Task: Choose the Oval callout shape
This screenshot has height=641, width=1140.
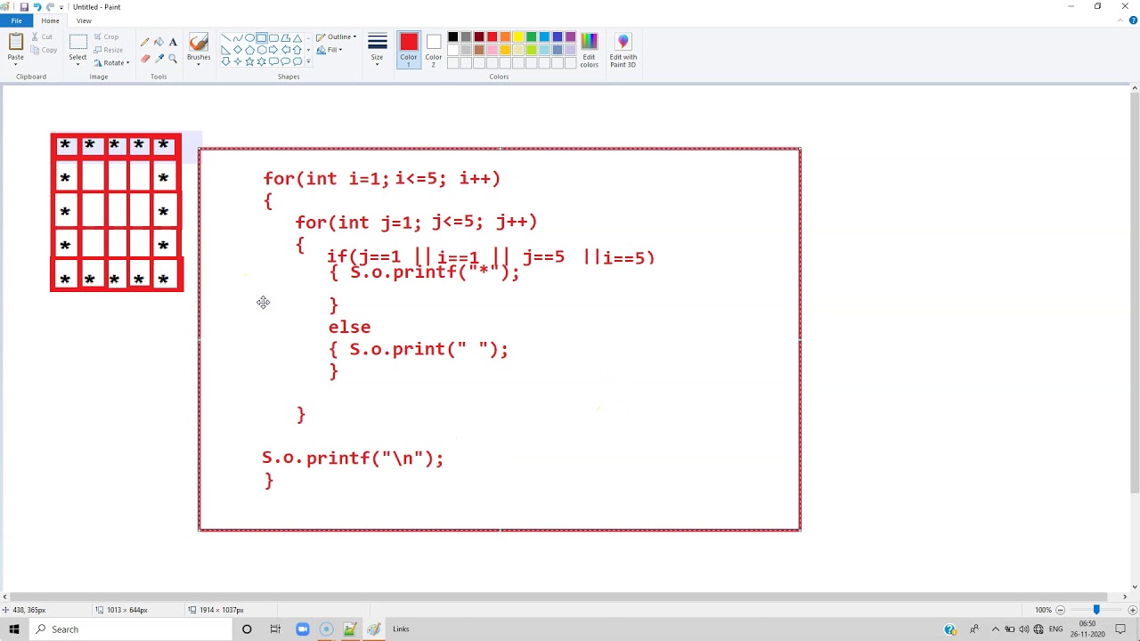Action: click(286, 61)
